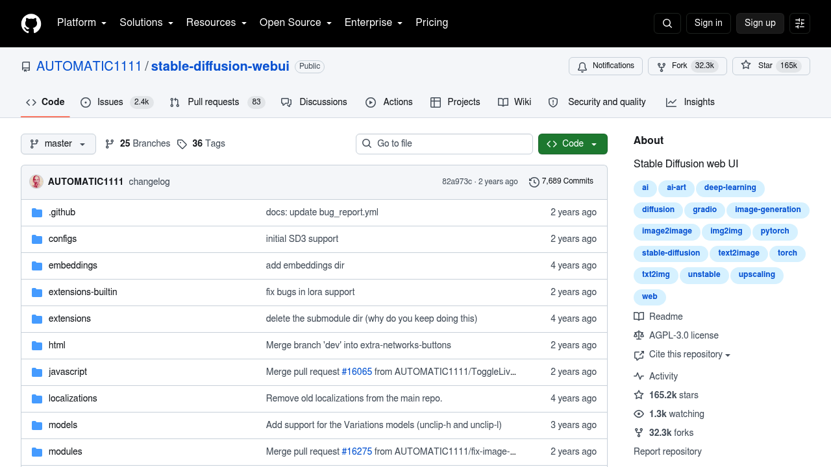The width and height of the screenshot is (831, 467).
Task: Focus the Go to file field
Action: 444,144
